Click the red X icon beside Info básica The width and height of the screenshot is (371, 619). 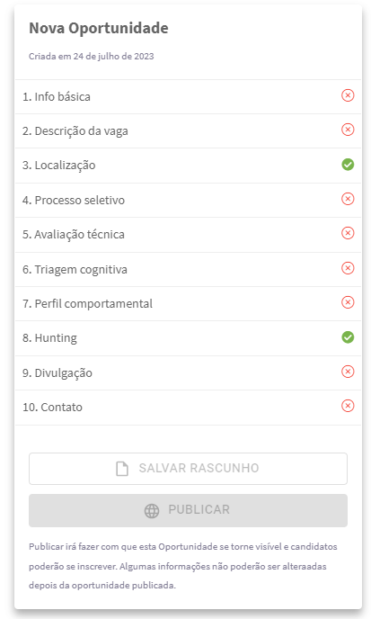tap(348, 95)
